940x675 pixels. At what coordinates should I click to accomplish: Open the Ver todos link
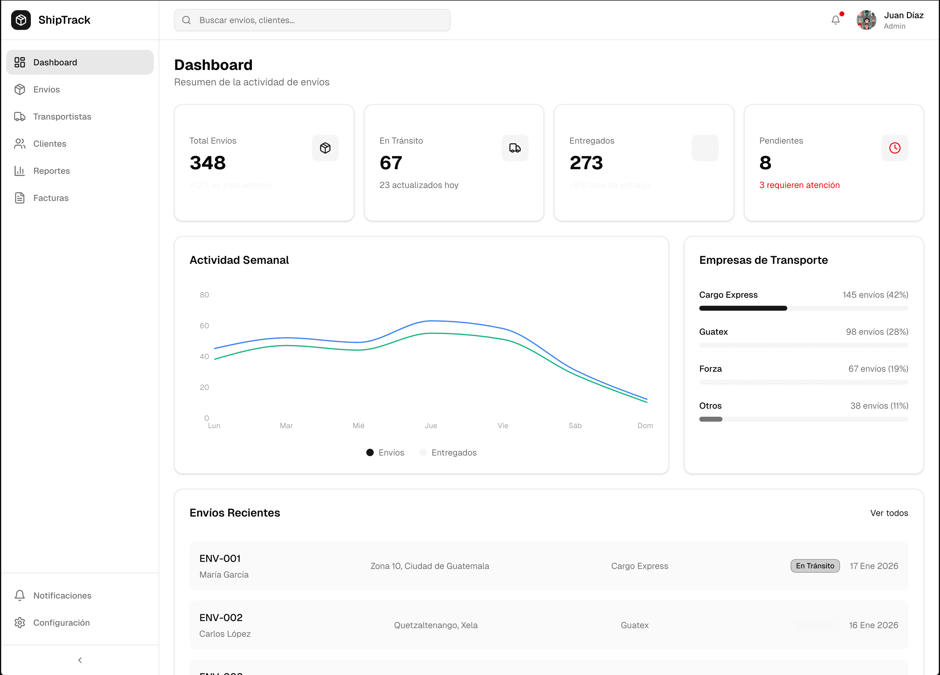click(x=889, y=513)
